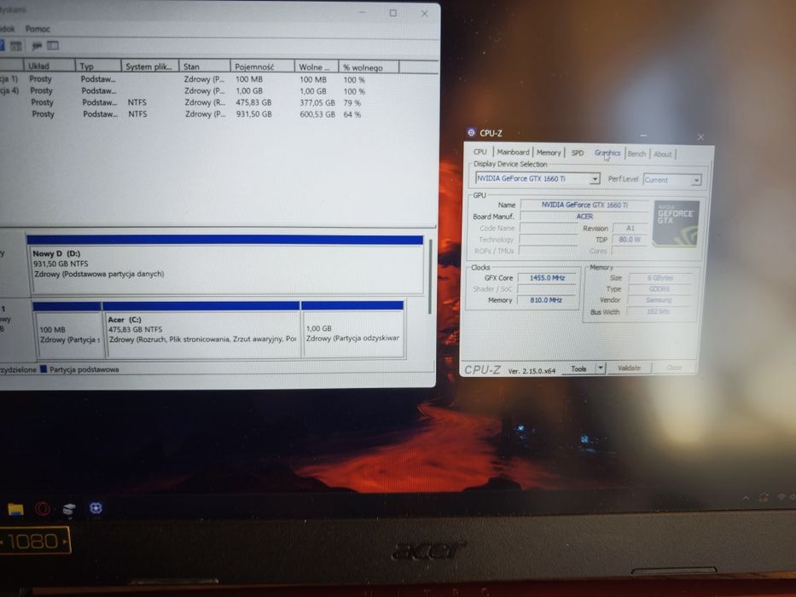Image resolution: width=796 pixels, height=597 pixels.
Task: Click the 600,53 GB free space cell
Action: click(x=317, y=115)
